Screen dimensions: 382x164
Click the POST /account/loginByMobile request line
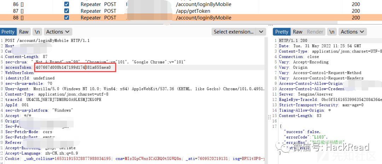pos(47,40)
